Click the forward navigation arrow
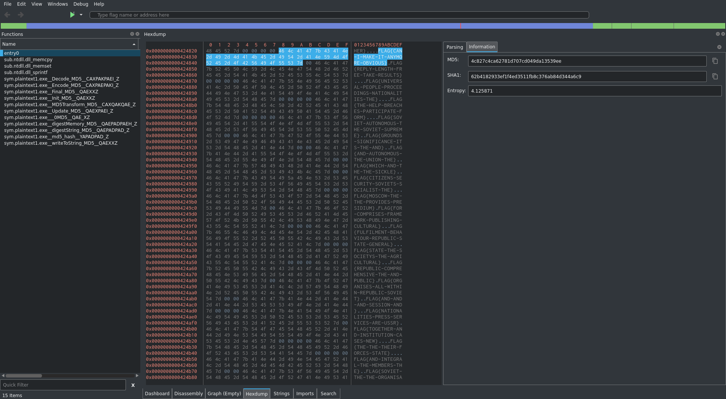 21,15
